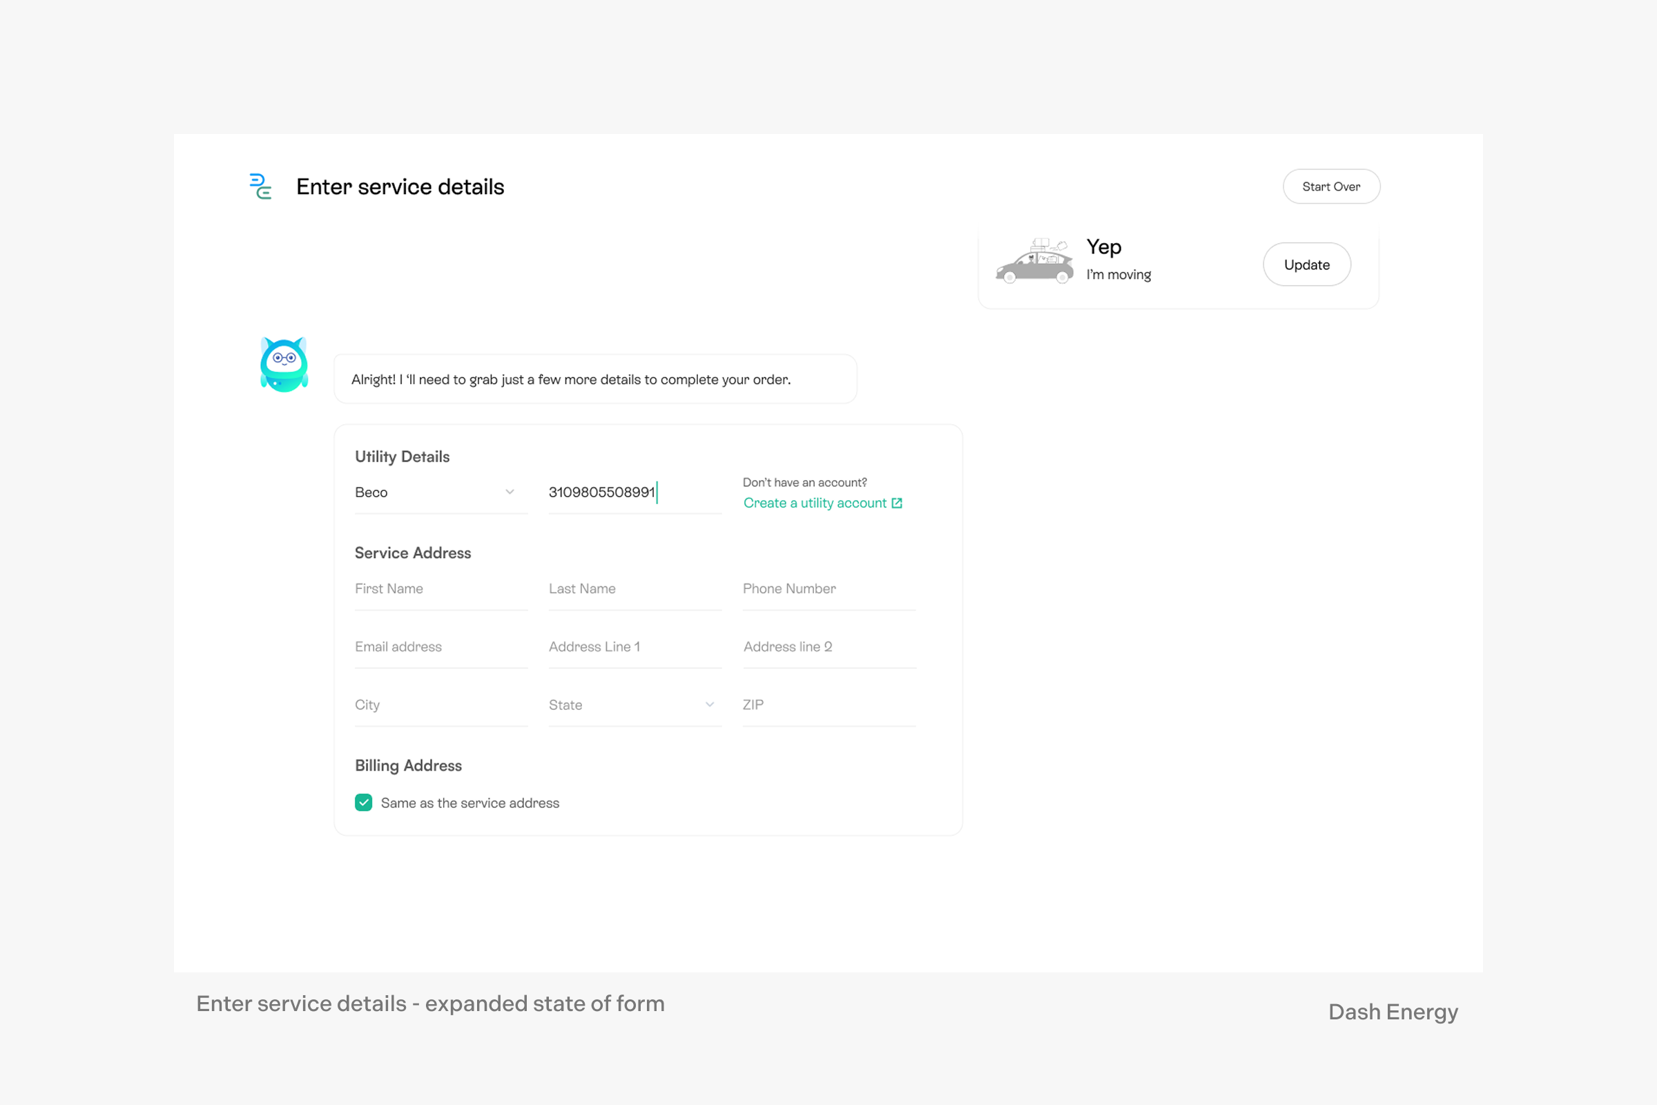Click the State field chevron arrow

(710, 704)
